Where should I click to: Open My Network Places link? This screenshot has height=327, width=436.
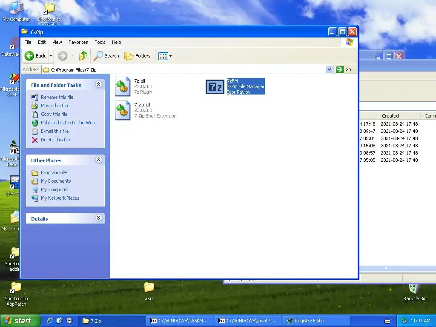coord(60,198)
